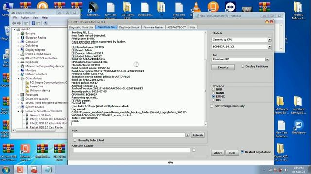
Task: Select the EMMC storage radio button
Action: click(213, 96)
